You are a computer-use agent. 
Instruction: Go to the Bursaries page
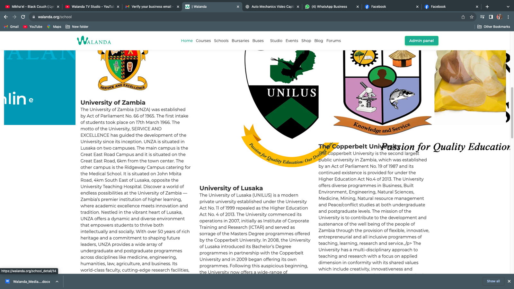[240, 41]
